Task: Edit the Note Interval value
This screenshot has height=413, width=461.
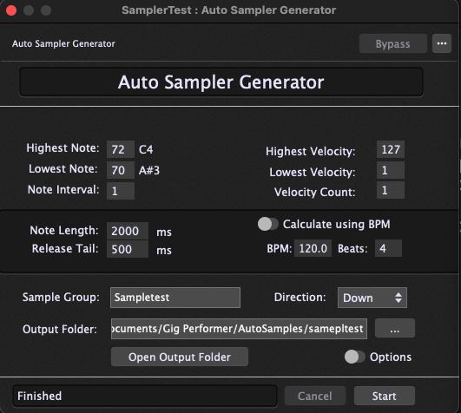Action: [x=121, y=191]
